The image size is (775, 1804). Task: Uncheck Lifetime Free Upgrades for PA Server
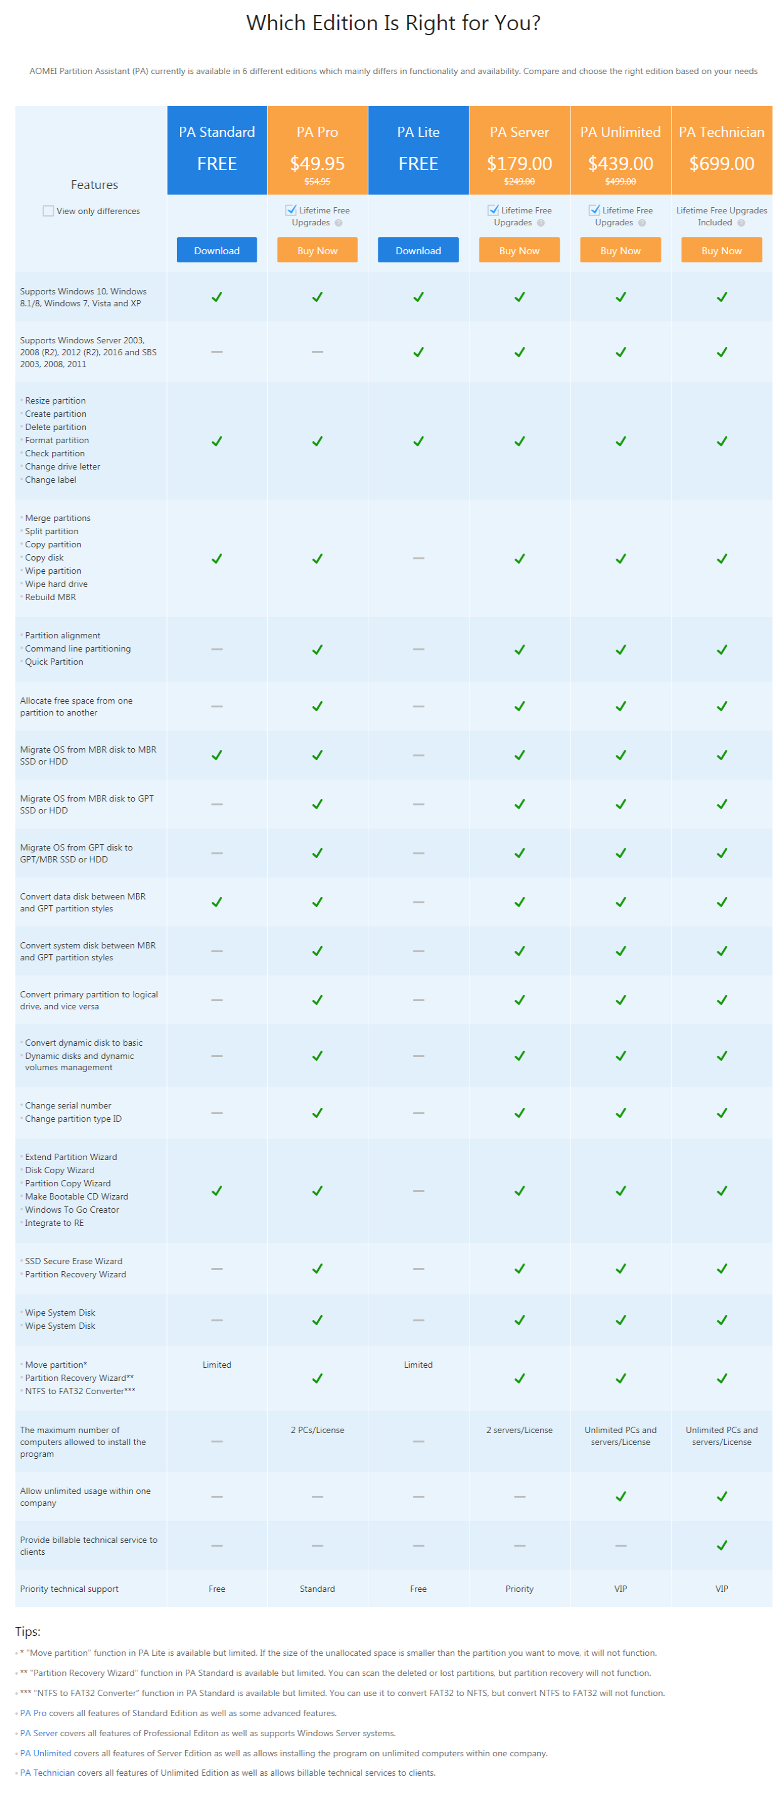[x=493, y=210]
